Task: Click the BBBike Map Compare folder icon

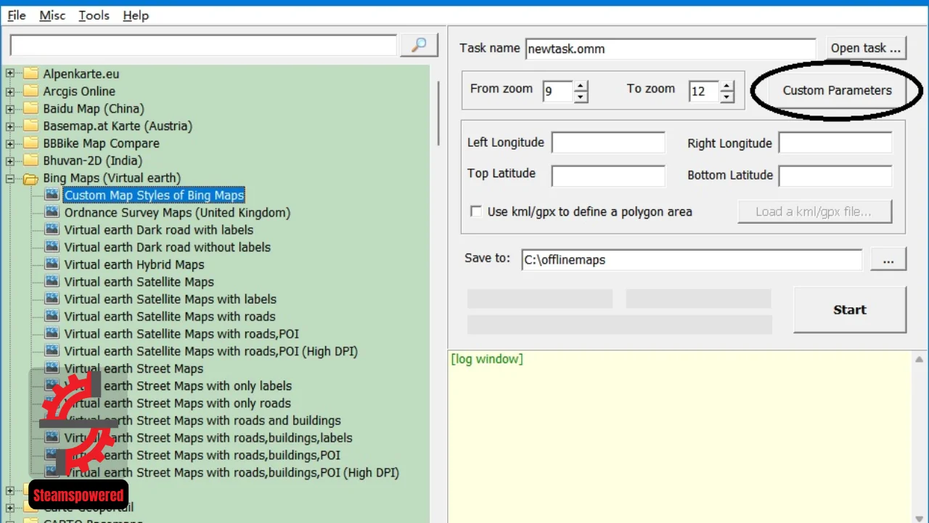Action: coord(30,143)
